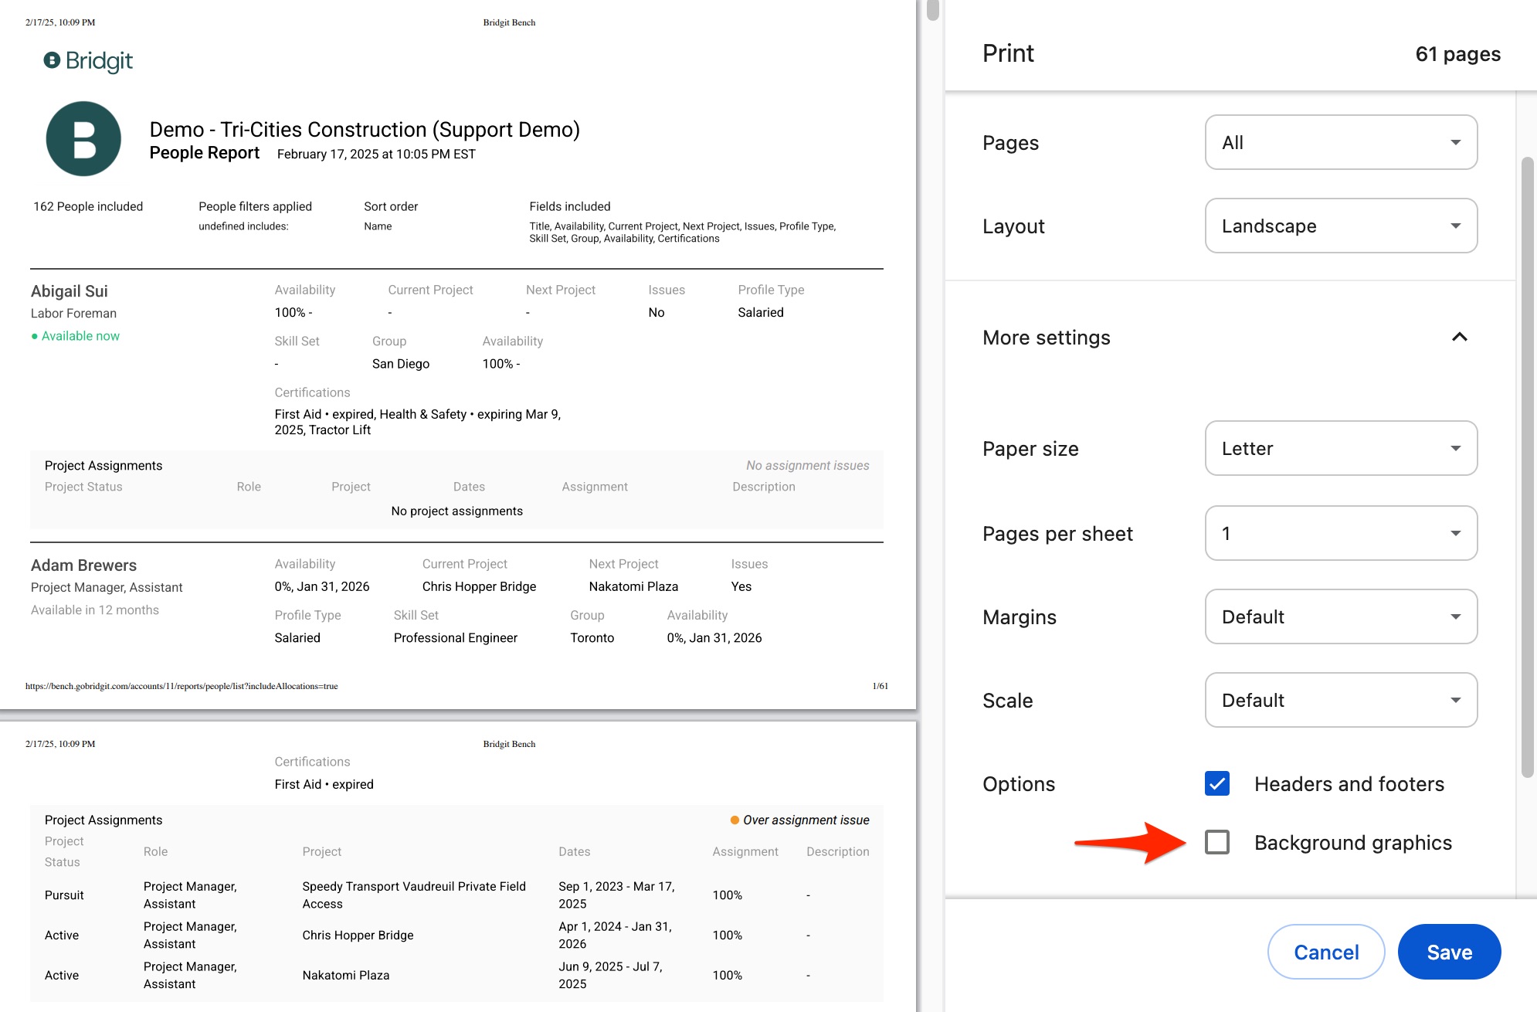The height and width of the screenshot is (1012, 1537).
Task: Click Nakatomi Plaza under Next Project
Action: tap(633, 586)
